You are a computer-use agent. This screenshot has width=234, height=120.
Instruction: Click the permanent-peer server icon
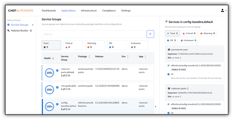click(169, 50)
